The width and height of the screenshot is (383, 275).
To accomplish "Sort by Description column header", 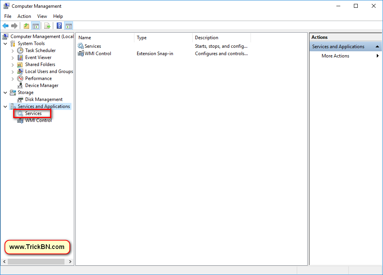I will click(x=221, y=38).
